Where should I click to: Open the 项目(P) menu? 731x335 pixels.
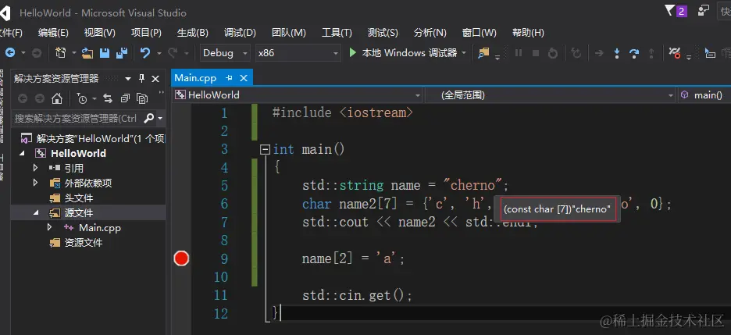[x=146, y=33]
